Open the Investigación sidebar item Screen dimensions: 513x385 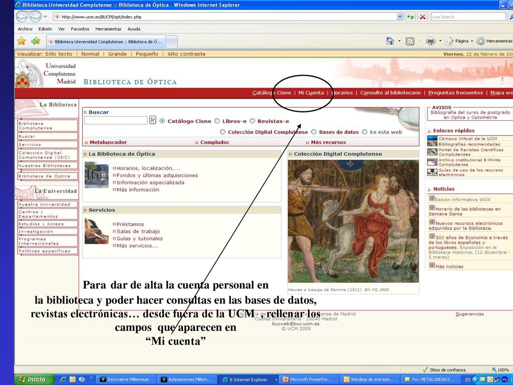coord(48,231)
